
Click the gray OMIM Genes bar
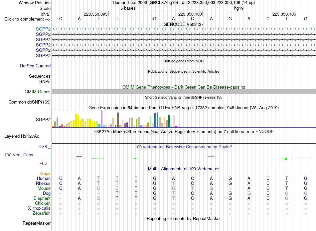(184, 92)
